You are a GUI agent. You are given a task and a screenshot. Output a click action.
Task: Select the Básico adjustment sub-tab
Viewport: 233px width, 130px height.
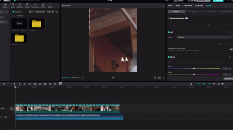(176, 11)
